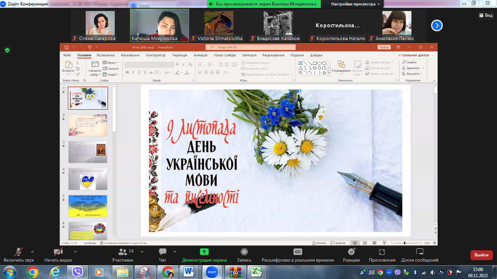
Task: Unmute microphone with Включить звук
Action: tap(19, 252)
